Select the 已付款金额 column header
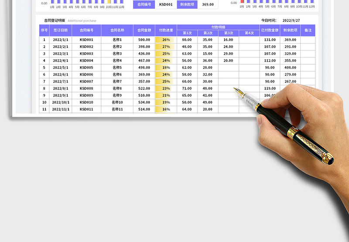The image size is (349, 242). coord(270,30)
